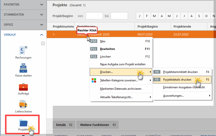Click the Projektbeginn 'von' date field
This screenshot has width=216, height=136.
[x=94, y=16]
